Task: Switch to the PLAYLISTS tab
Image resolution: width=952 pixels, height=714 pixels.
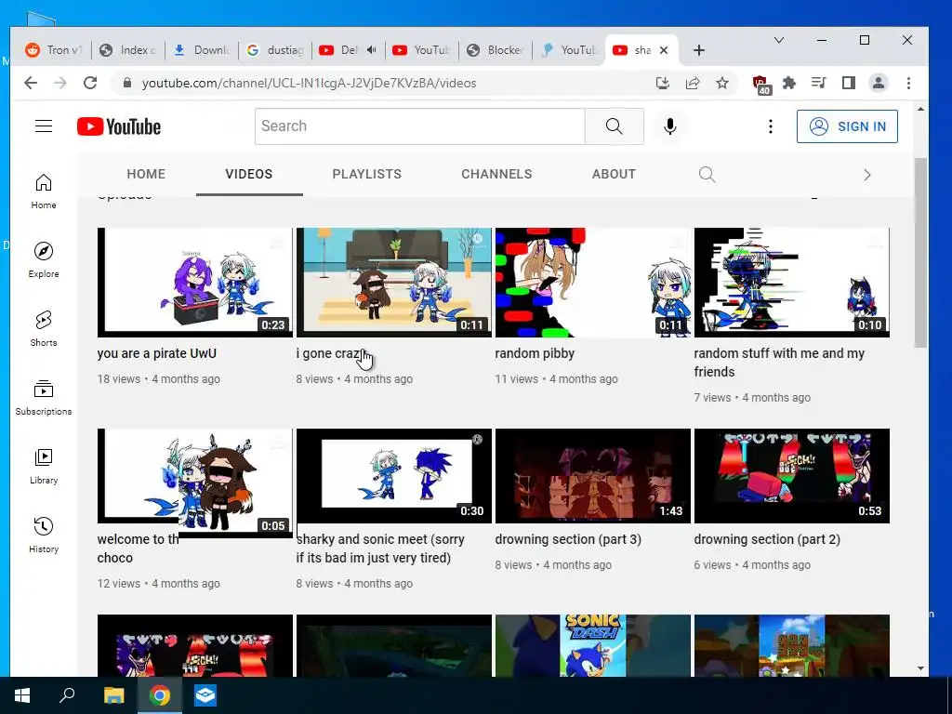Action: 366,174
